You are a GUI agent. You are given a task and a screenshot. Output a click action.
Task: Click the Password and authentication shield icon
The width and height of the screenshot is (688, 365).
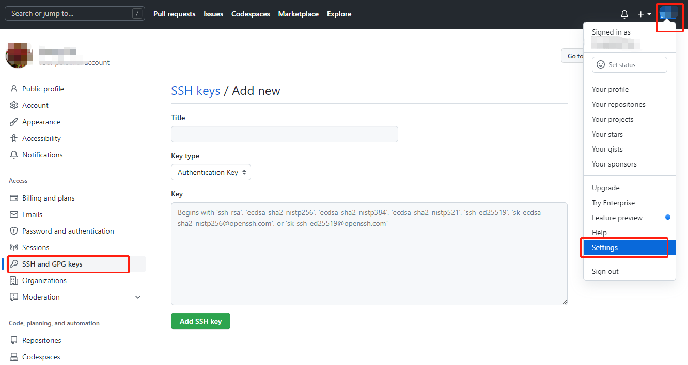[14, 231]
